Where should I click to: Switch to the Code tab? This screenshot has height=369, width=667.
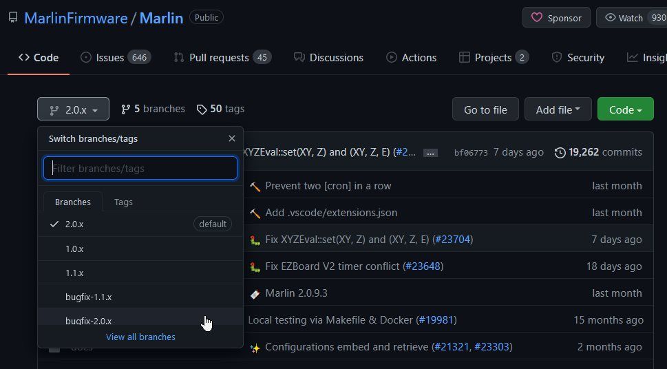tap(39, 57)
